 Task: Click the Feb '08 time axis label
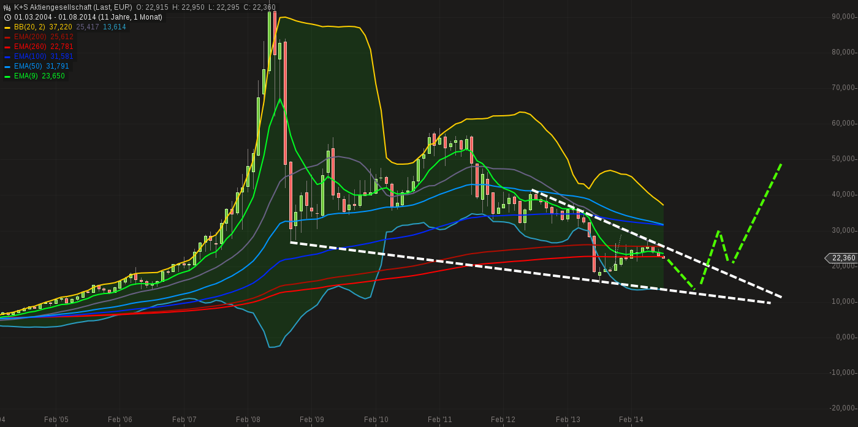248,420
